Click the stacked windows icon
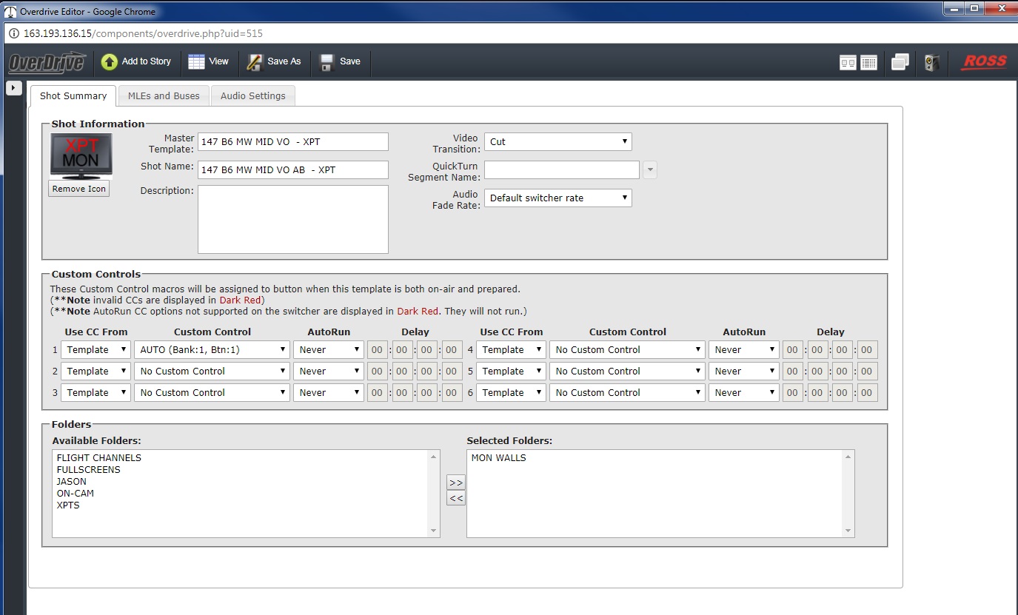 point(900,63)
